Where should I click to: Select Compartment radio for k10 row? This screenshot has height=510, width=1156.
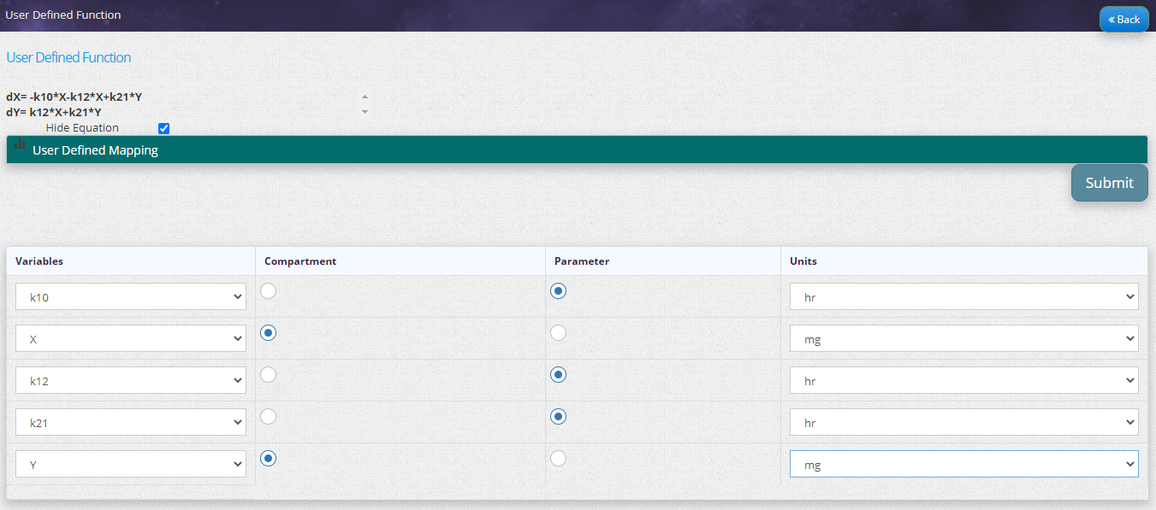pyautogui.click(x=269, y=291)
